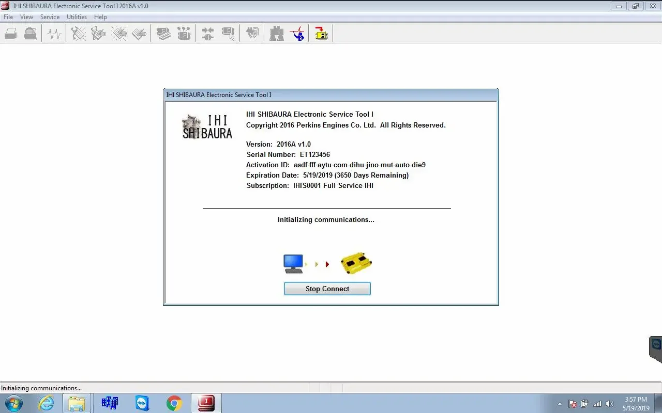This screenshot has width=662, height=413.
Task: Click the network signal tray icon
Action: point(597,404)
